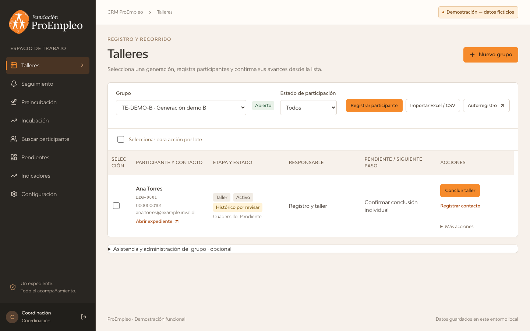
Task: Click the external arrow icon in Autorregistro
Action: pyautogui.click(x=502, y=106)
